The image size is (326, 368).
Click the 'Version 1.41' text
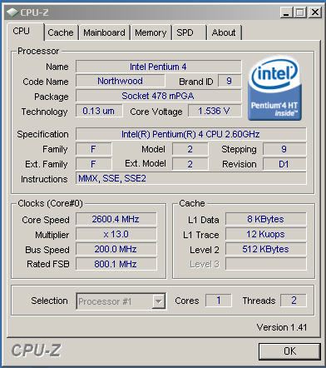(282, 327)
